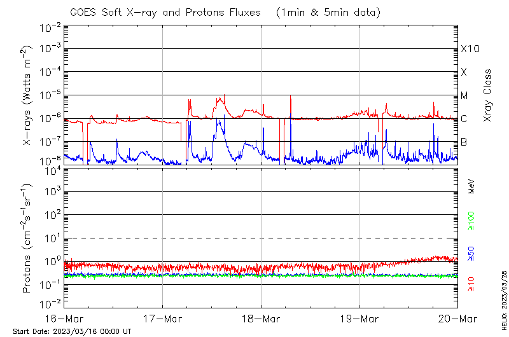This screenshot has height=337, width=509.
Task: Click the '19-Mar' date label
Action: 359,319
